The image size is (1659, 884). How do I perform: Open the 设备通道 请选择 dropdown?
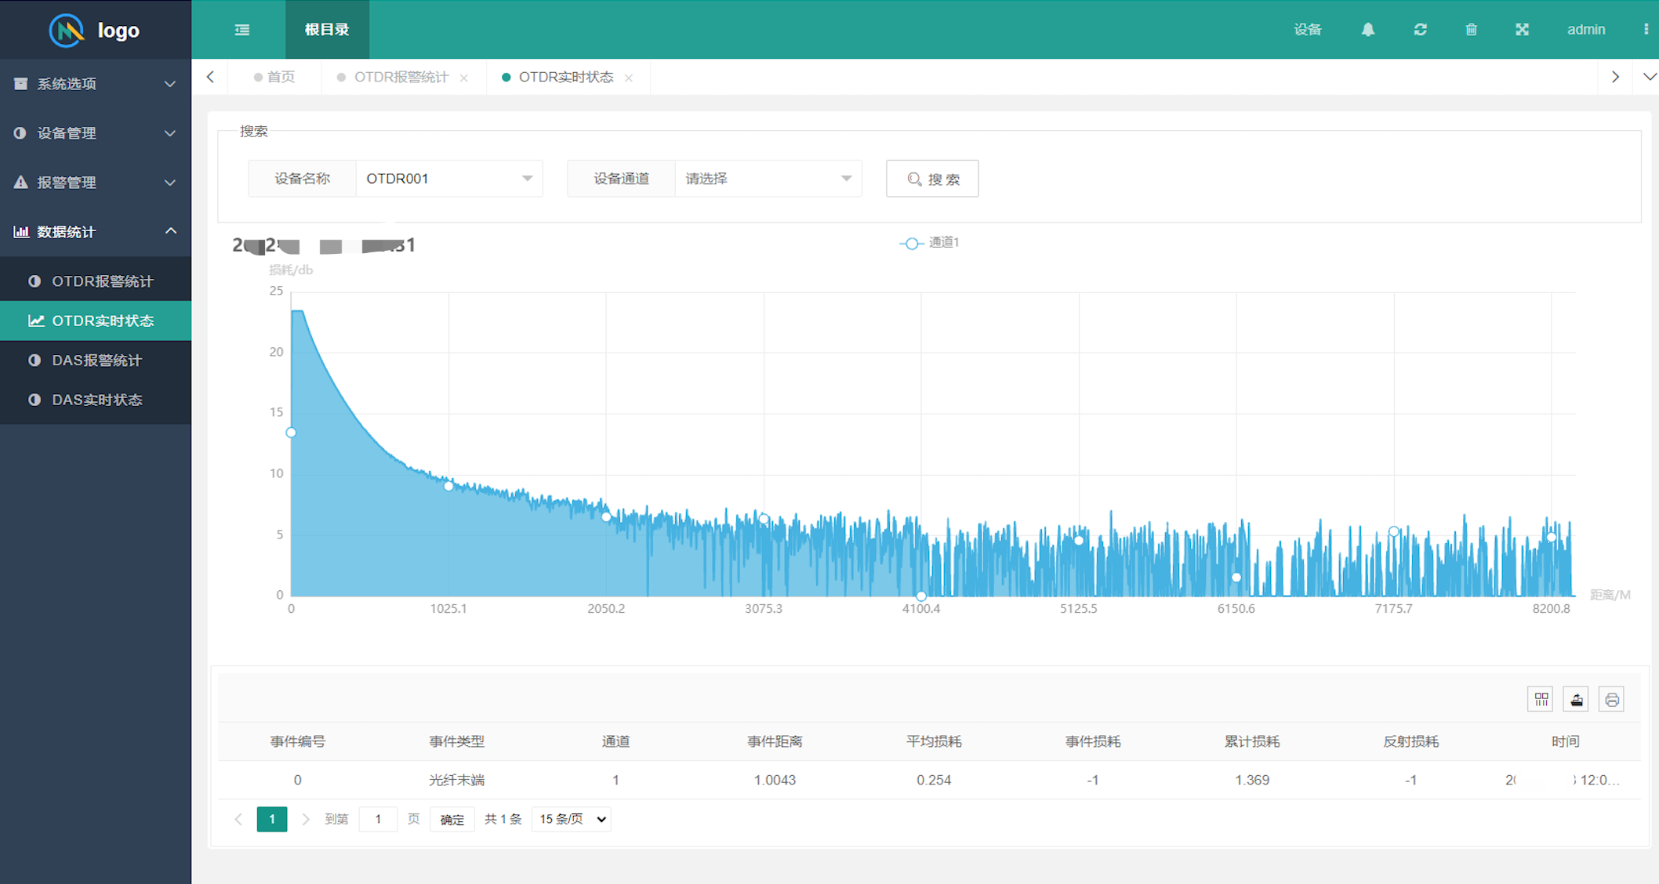pos(768,179)
